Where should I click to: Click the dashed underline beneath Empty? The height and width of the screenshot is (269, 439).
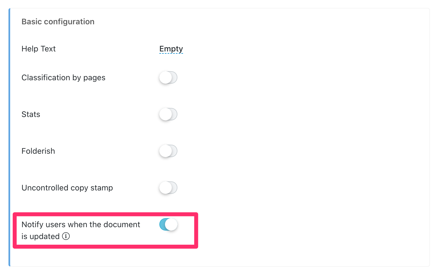[171, 53]
